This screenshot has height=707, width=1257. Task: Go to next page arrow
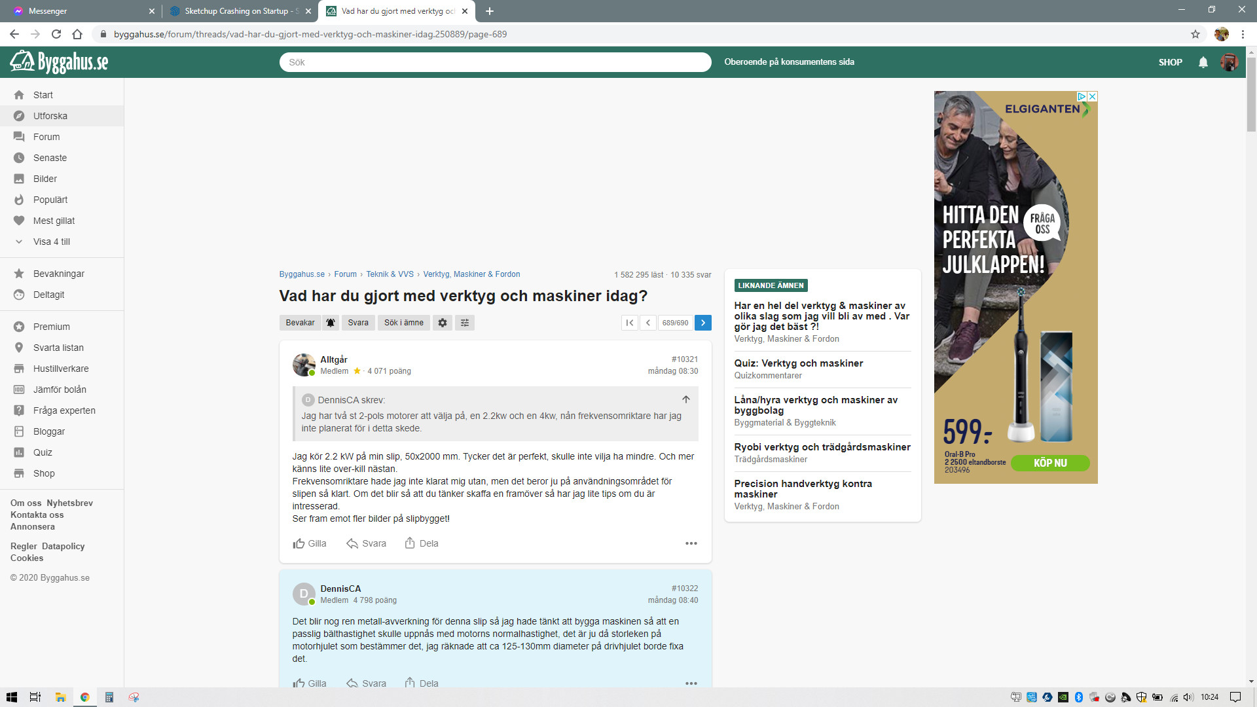pos(703,323)
